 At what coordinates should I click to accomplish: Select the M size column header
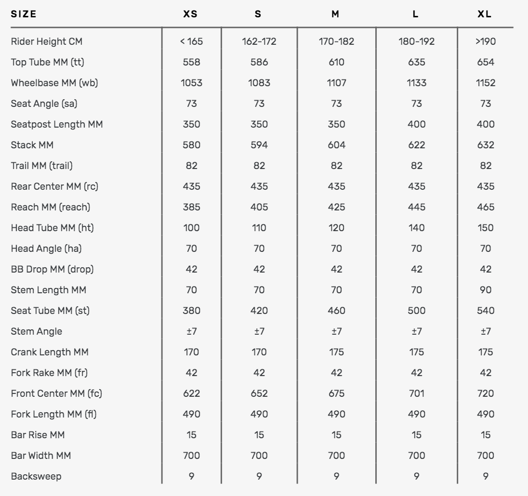335,14
